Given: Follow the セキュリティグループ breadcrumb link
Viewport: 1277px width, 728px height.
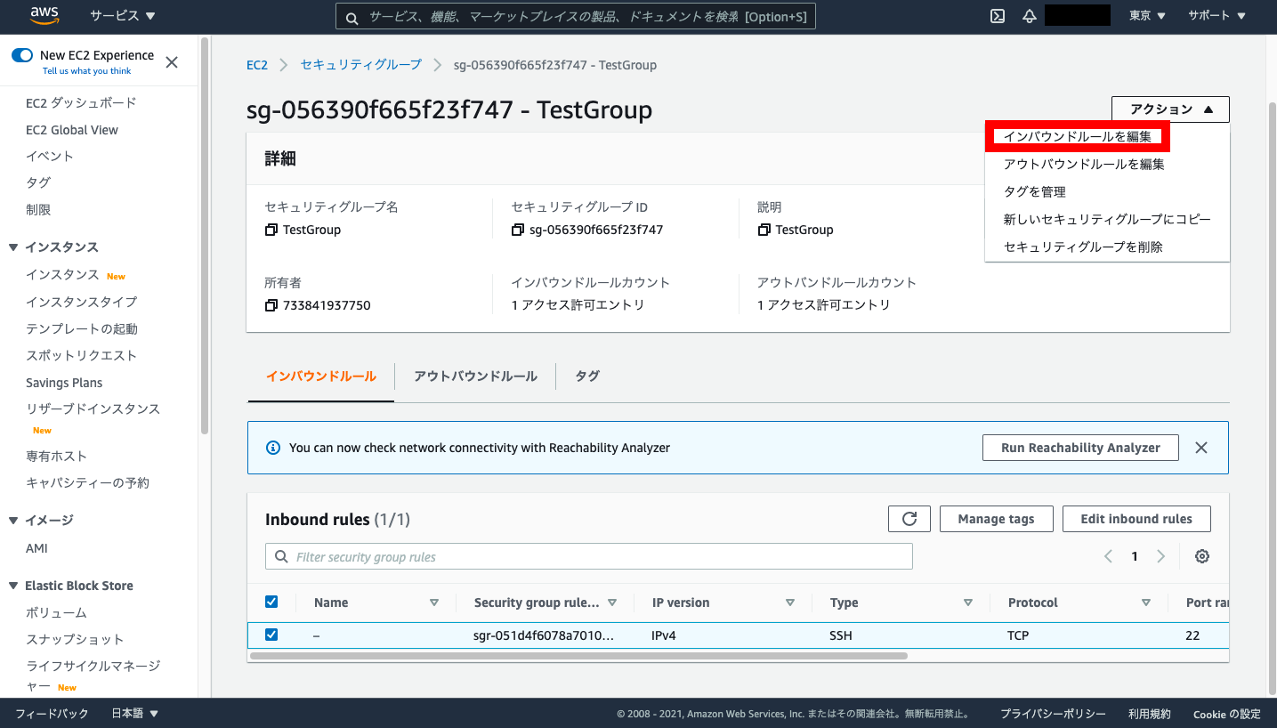Looking at the screenshot, I should point(361,65).
